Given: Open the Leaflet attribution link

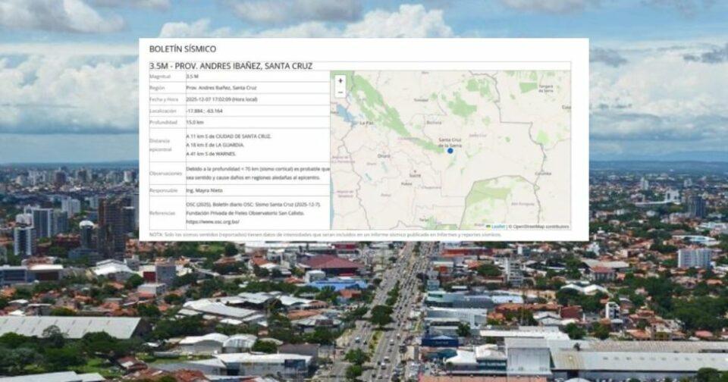Looking at the screenshot, I should pos(497,227).
